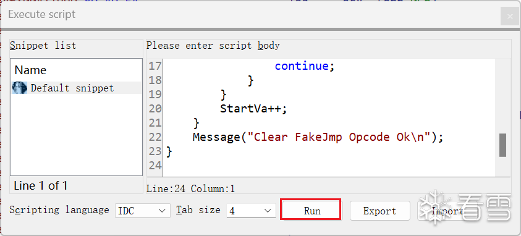Click the closing brace on line 23
Screen dimensions: 521x236
point(169,151)
